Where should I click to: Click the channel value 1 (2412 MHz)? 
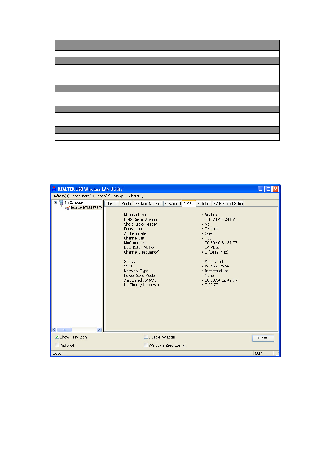pos(217,252)
